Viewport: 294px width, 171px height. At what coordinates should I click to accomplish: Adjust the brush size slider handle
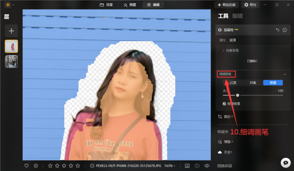237,95
